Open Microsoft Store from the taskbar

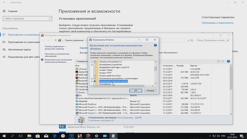[x=38, y=136]
